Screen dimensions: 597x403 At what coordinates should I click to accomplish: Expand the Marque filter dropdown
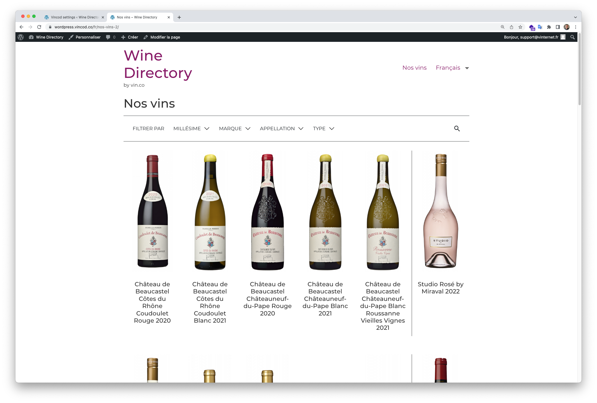[235, 129]
